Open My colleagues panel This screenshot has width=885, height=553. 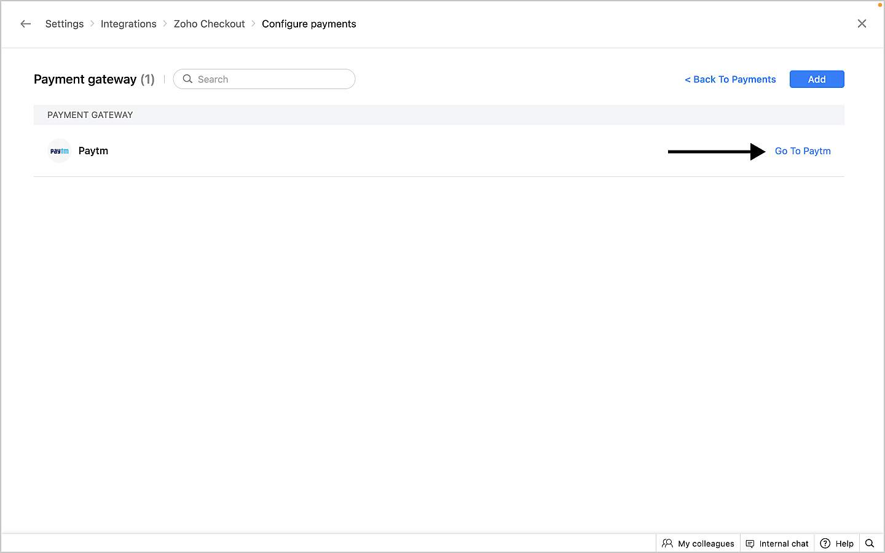click(698, 543)
